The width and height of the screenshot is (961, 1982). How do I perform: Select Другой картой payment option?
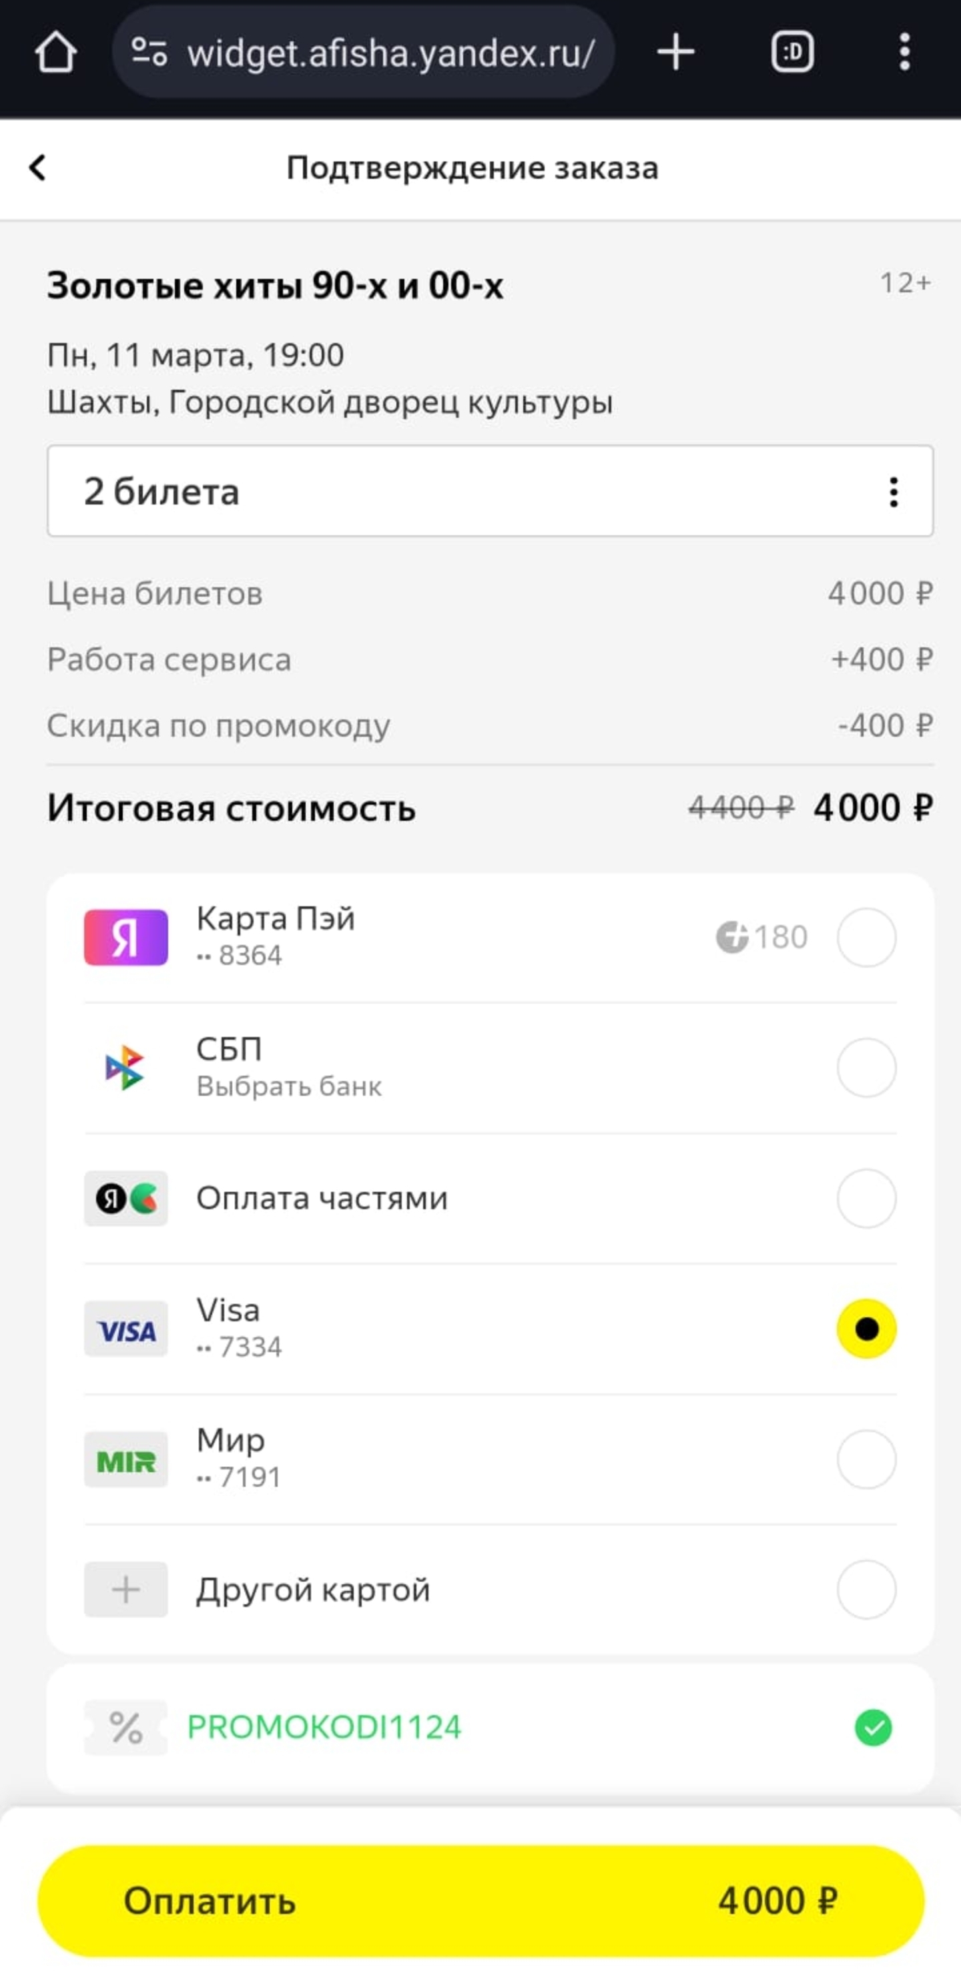coord(866,1590)
